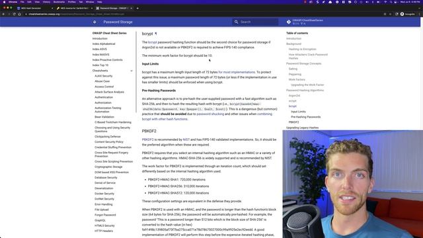Open the Apple menu
Screen dimensions: 423x238
pyautogui.click(x=4, y=2)
